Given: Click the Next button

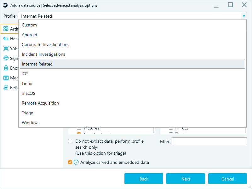Looking at the screenshot, I should coord(186,179).
